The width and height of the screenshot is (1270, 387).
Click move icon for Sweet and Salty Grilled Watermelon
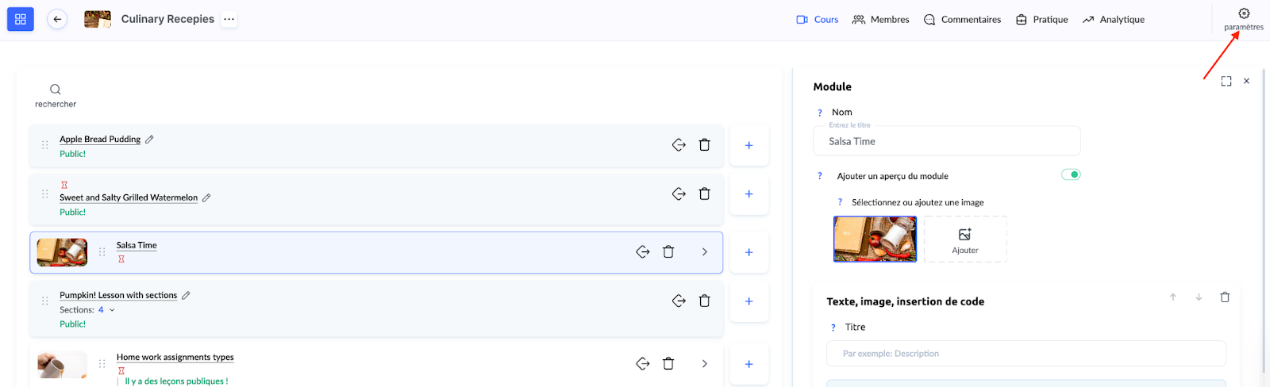tap(679, 193)
